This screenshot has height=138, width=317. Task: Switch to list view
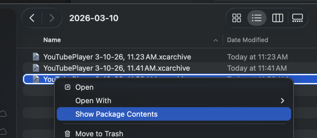pos(257,18)
